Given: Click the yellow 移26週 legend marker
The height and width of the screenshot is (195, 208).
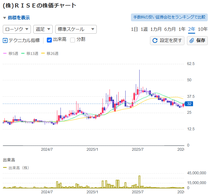Looking at the screenshot, I should click(43, 54).
